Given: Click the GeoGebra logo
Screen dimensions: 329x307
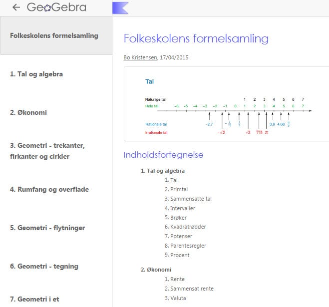Looking at the screenshot, I should click(56, 7).
